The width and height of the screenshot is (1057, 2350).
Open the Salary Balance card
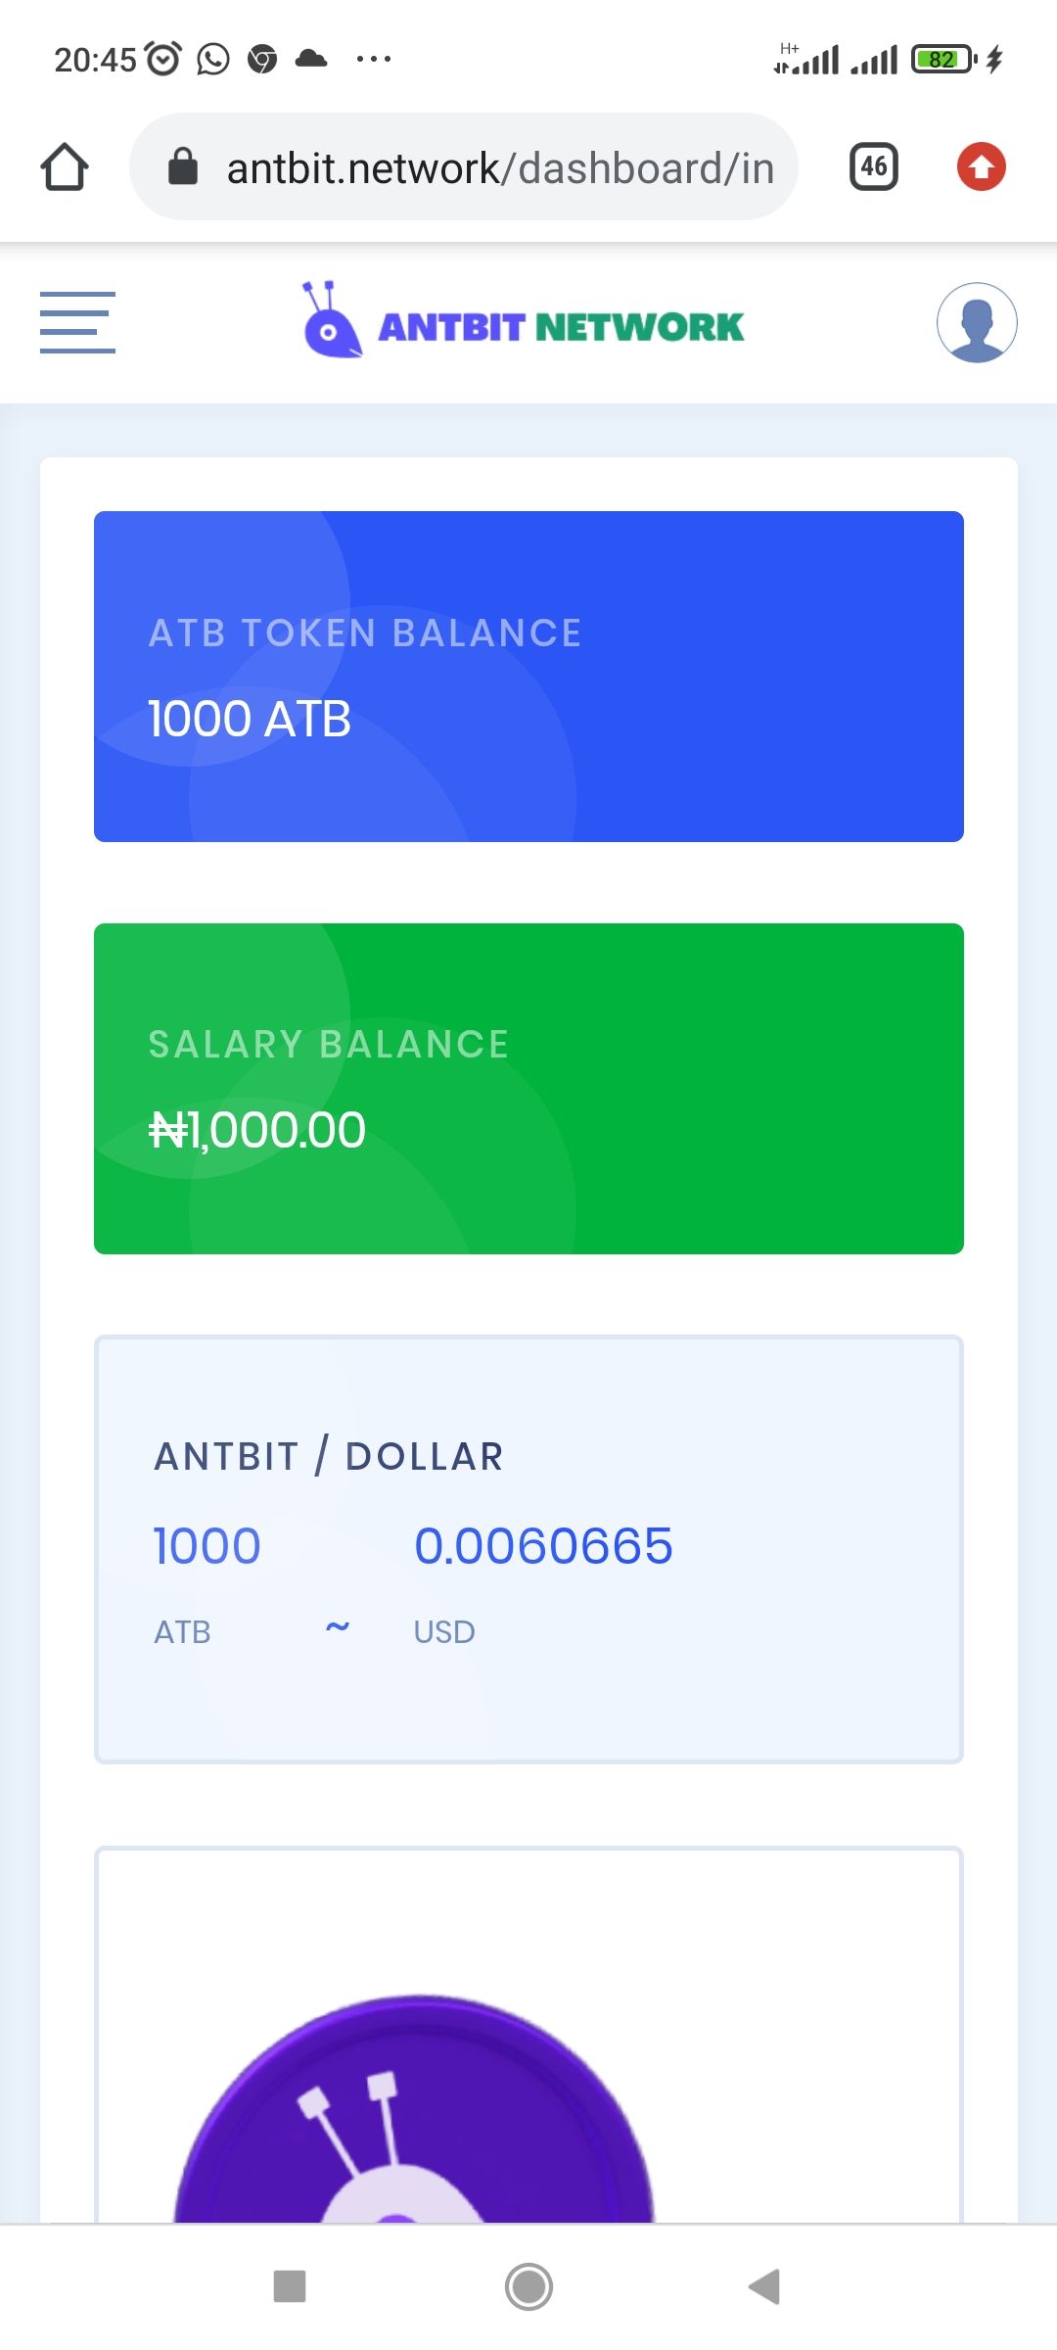coord(528,1088)
